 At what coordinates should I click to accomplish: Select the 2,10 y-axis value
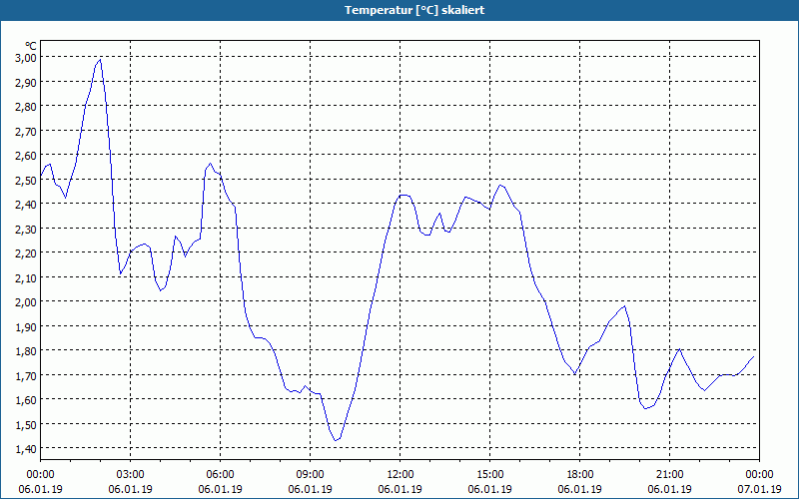[x=26, y=277]
